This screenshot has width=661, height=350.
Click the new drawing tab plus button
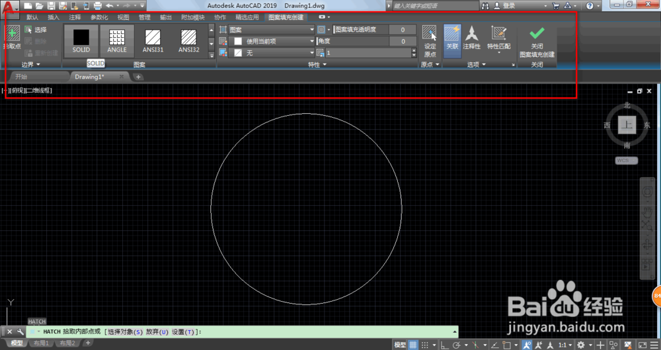(138, 77)
